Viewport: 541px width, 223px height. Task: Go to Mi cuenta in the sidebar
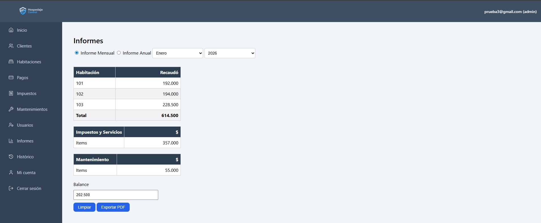tap(26, 172)
